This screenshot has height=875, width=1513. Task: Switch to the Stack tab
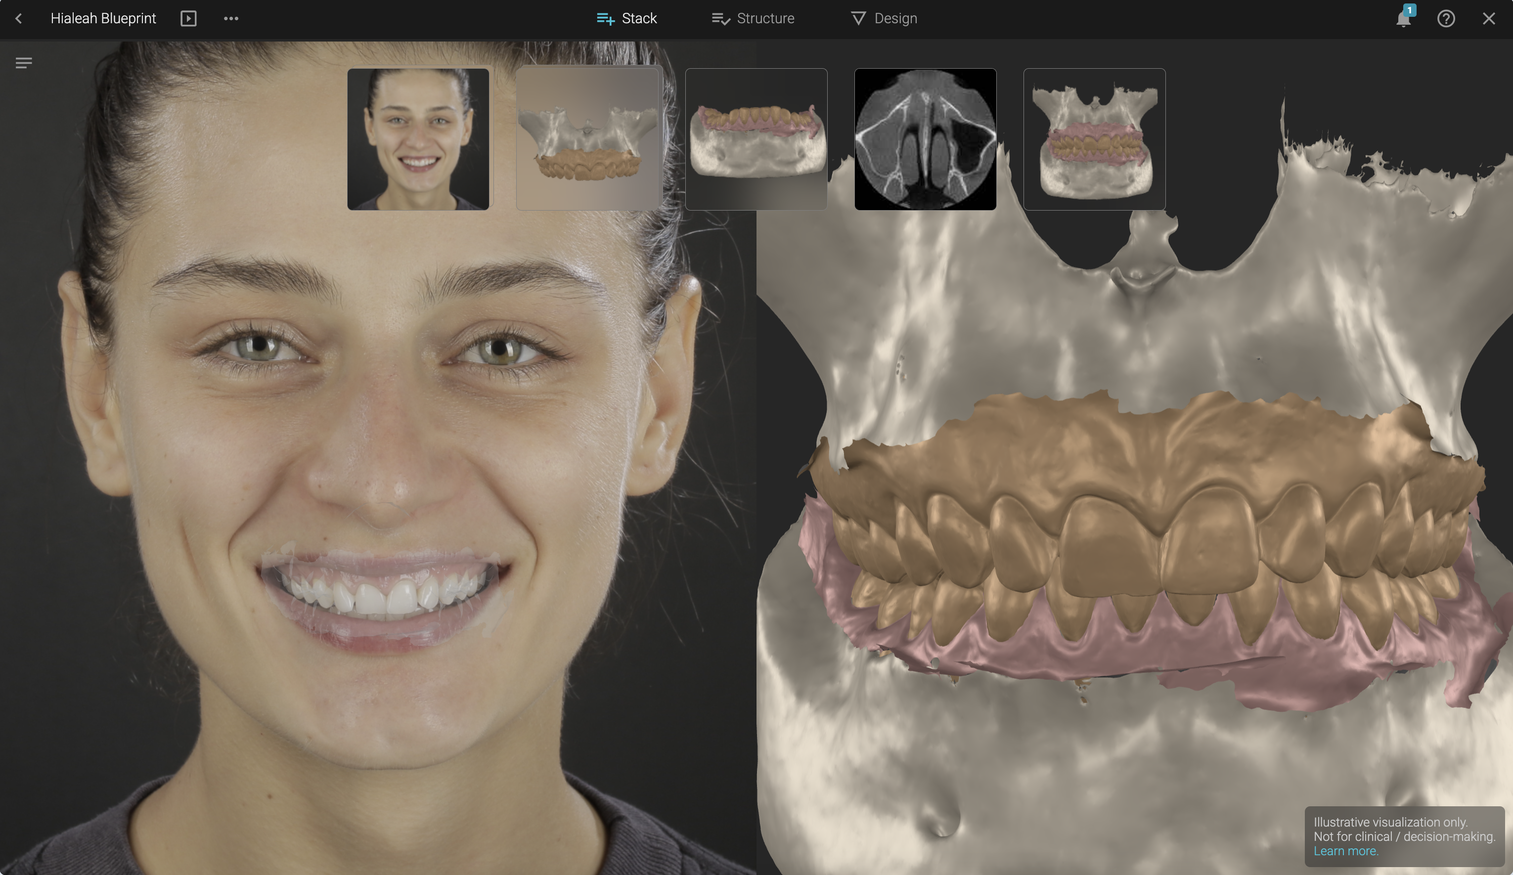pos(627,19)
